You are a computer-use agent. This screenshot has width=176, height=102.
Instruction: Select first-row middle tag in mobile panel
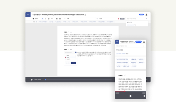tap(134, 59)
